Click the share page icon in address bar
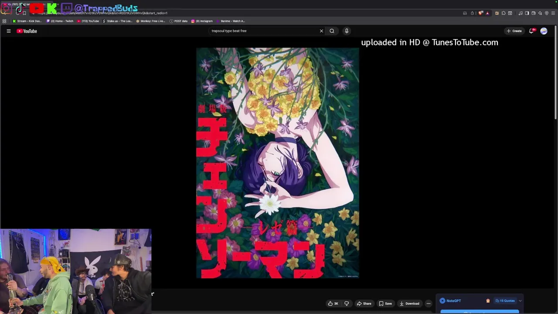558x314 pixels. [x=472, y=13]
